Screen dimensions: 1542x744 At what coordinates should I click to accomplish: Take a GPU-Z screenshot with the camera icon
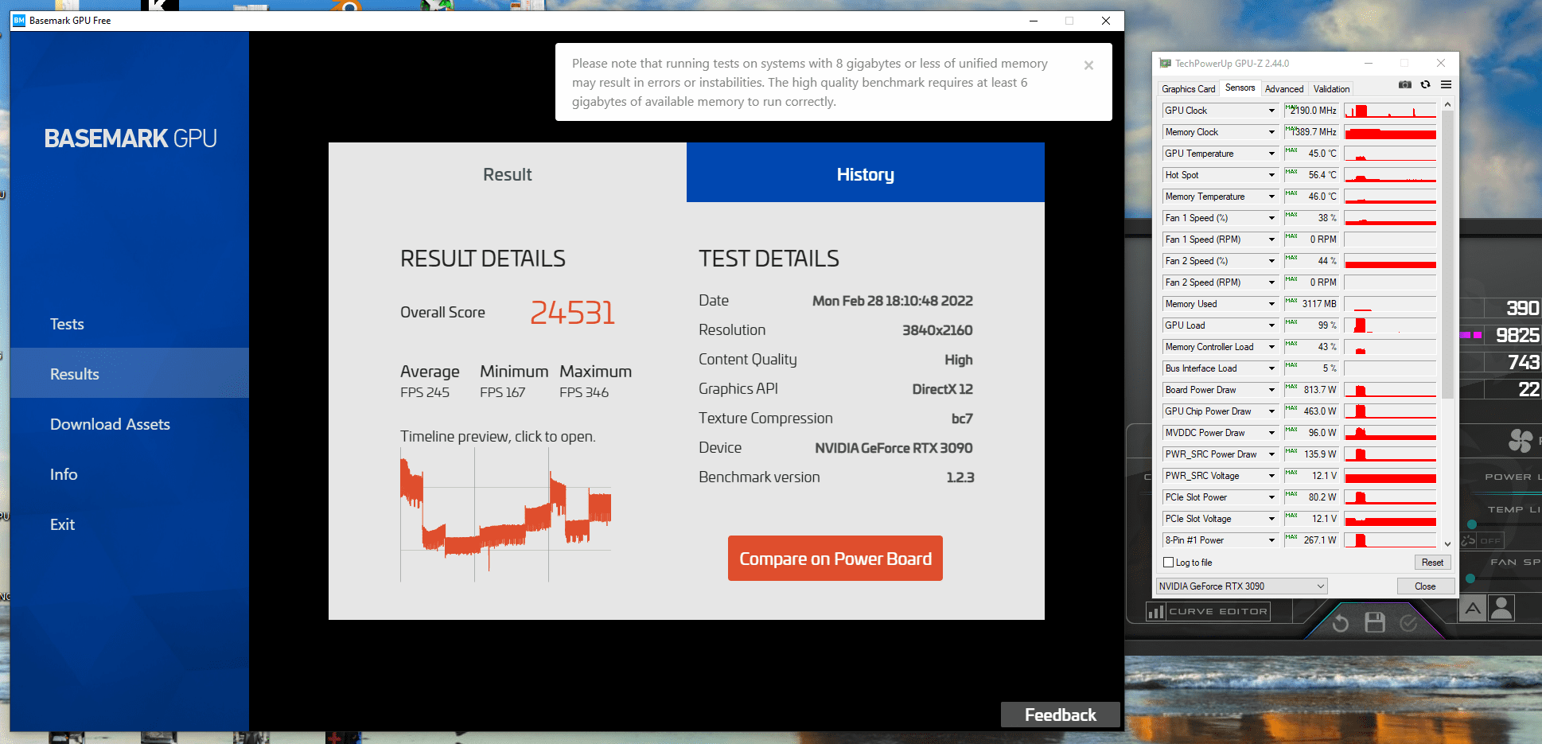pos(1405,84)
